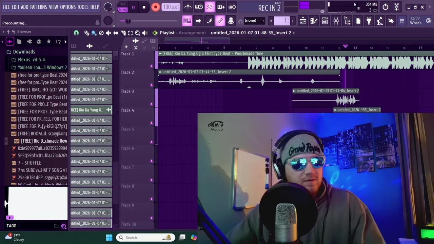Select the playlist Slice tool
434x244 pixels.
click(123, 33)
